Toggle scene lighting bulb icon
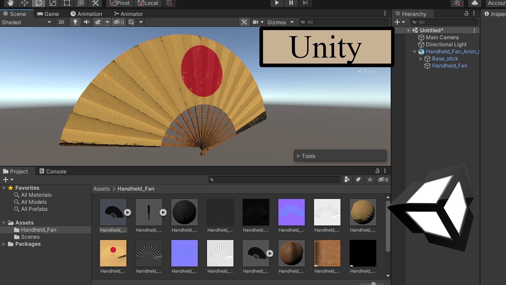Image resolution: width=506 pixels, height=285 pixels. pyautogui.click(x=75, y=22)
